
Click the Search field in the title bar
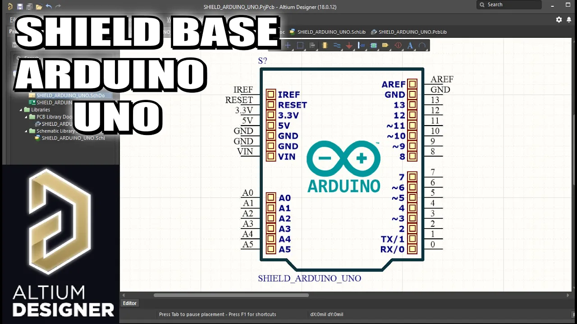click(509, 4)
